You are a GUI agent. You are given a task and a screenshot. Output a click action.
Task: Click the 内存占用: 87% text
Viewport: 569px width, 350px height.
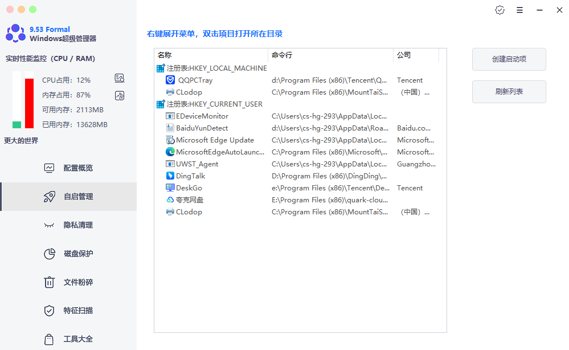66,95
